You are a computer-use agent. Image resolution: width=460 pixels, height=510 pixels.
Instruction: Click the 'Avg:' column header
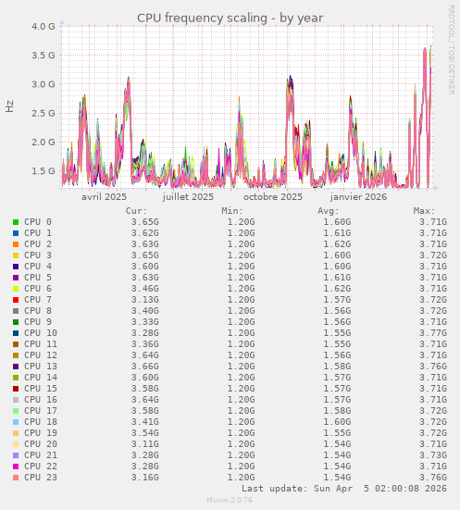pos(329,211)
